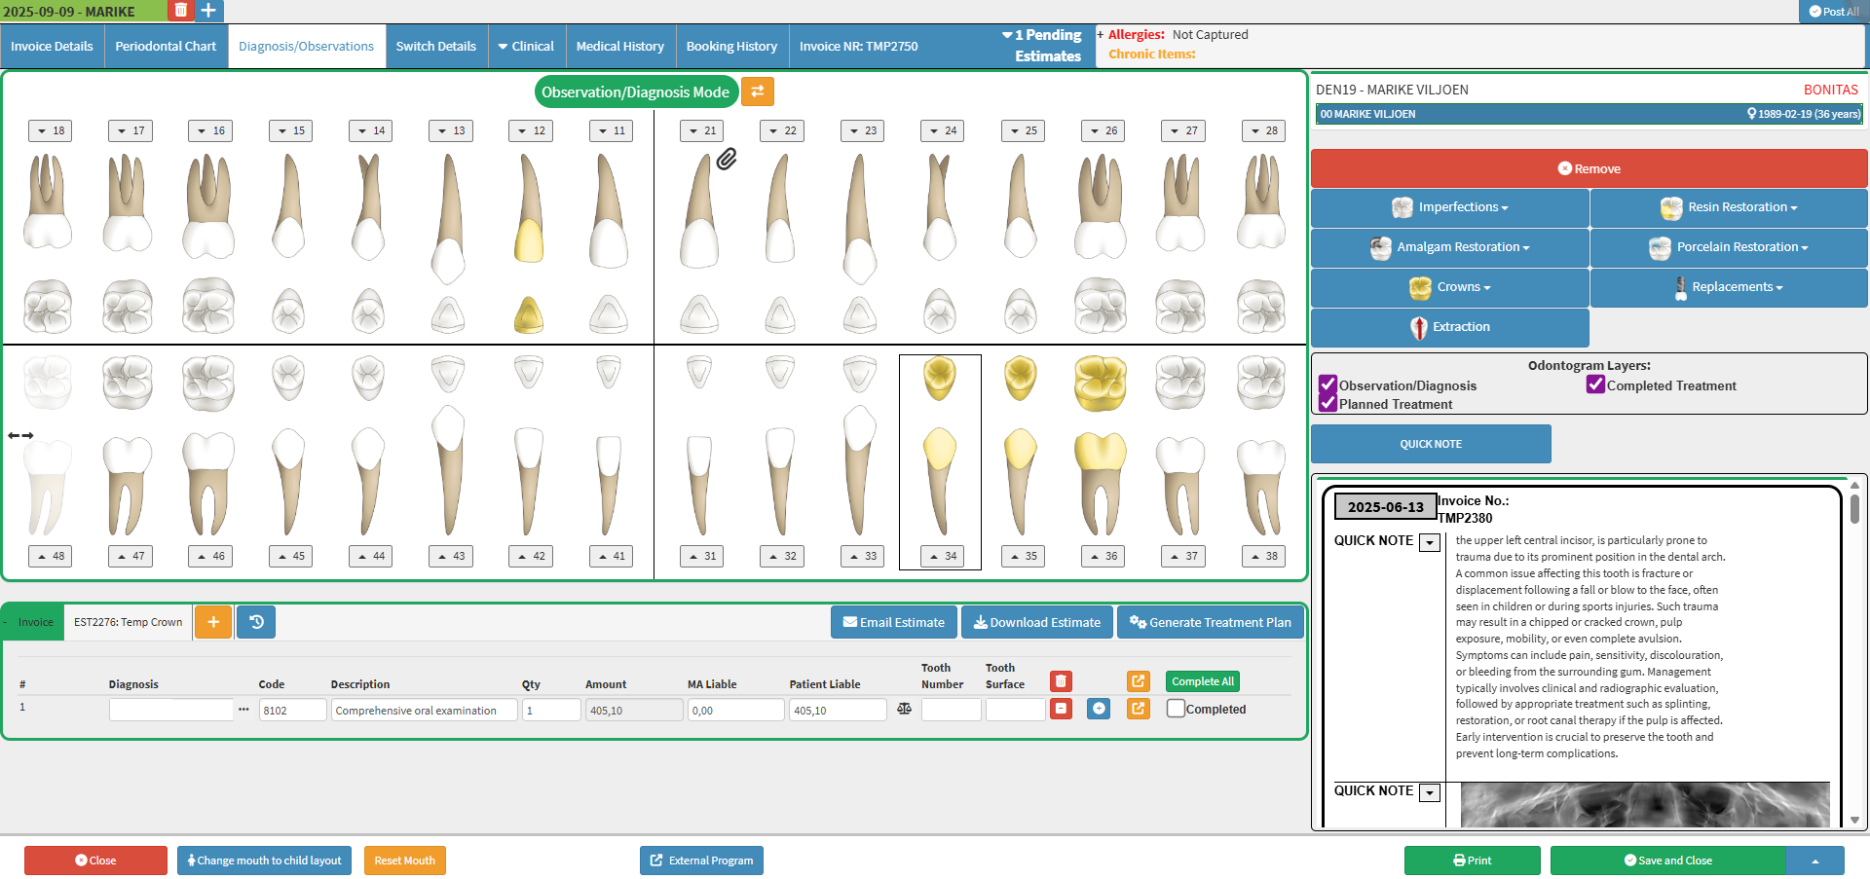Select the EST2276: Temp Crown tab
This screenshot has width=1870, height=879.
click(x=129, y=622)
